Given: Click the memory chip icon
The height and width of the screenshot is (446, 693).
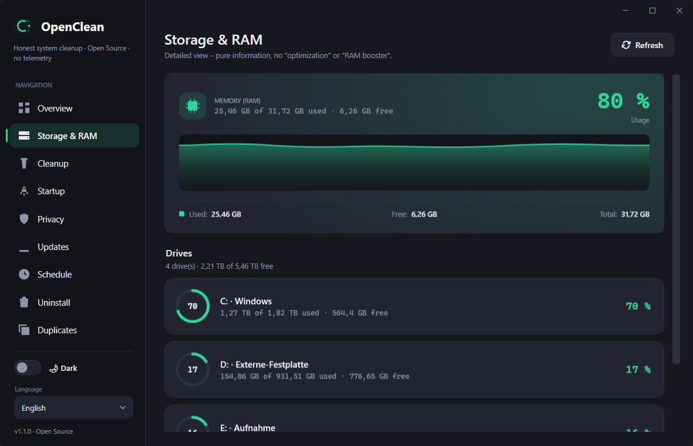Looking at the screenshot, I should click(193, 106).
